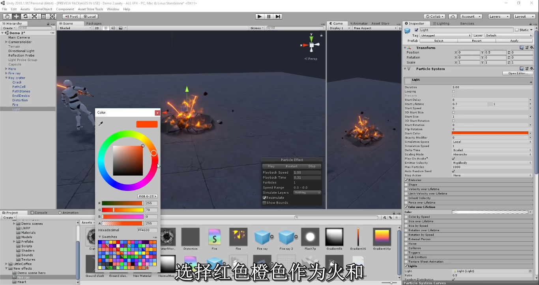Select the Rect transform tool
The width and height of the screenshot is (539, 285).
[x=43, y=16]
